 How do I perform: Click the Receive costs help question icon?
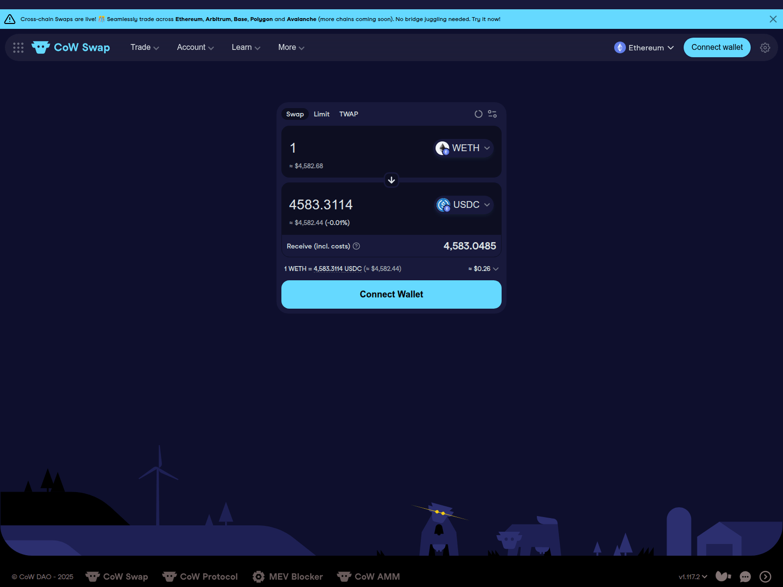[x=356, y=246]
